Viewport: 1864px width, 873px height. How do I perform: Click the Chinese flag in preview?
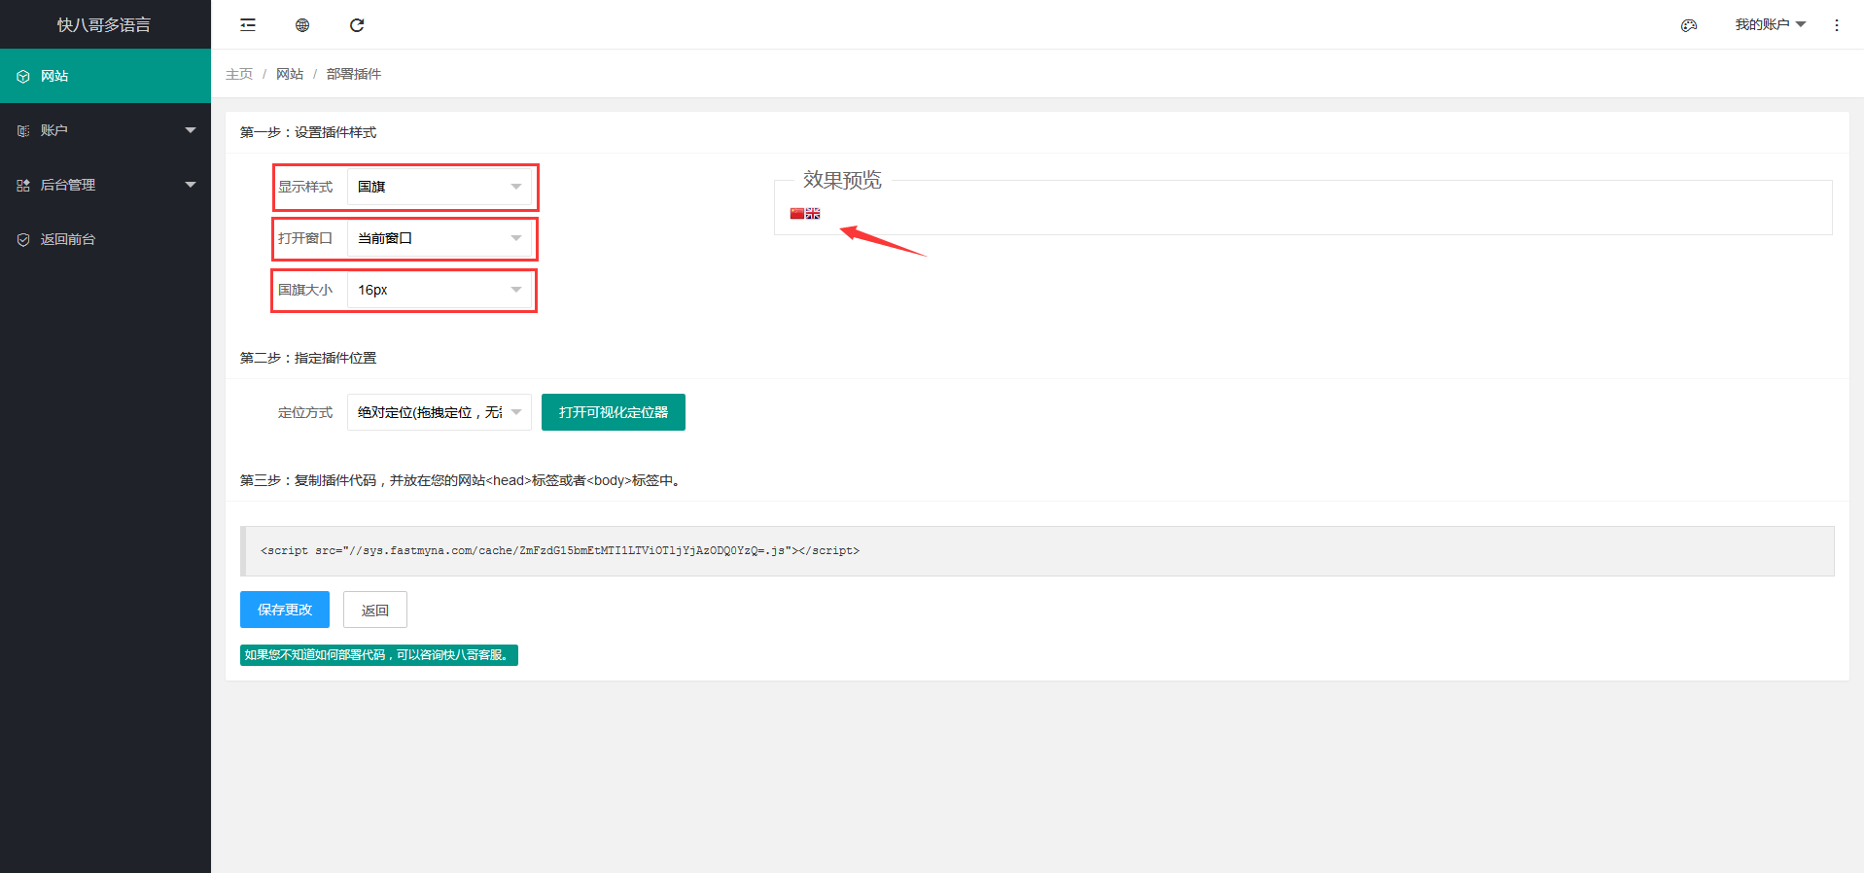tap(797, 214)
